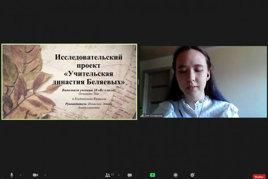Turn off the camera video
The width and height of the screenshot is (268, 179).
35,175
